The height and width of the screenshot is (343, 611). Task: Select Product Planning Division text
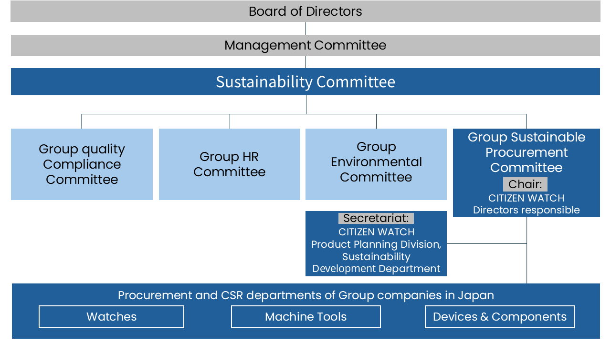click(x=376, y=244)
